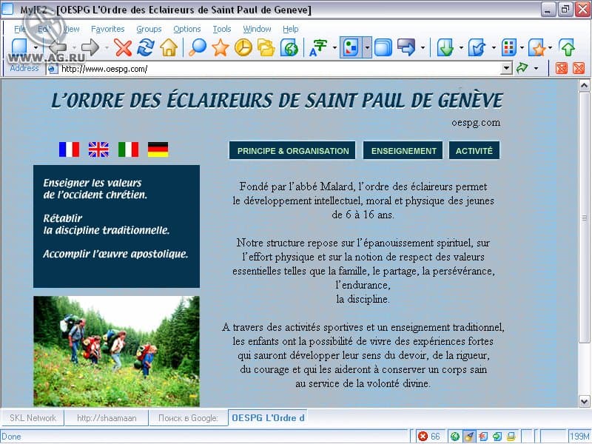Toggle the green arrow page status icon

pyautogui.click(x=497, y=437)
